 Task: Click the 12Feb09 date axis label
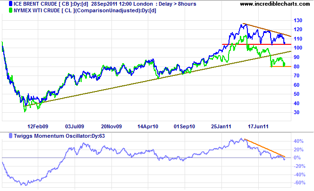[x=38, y=126]
